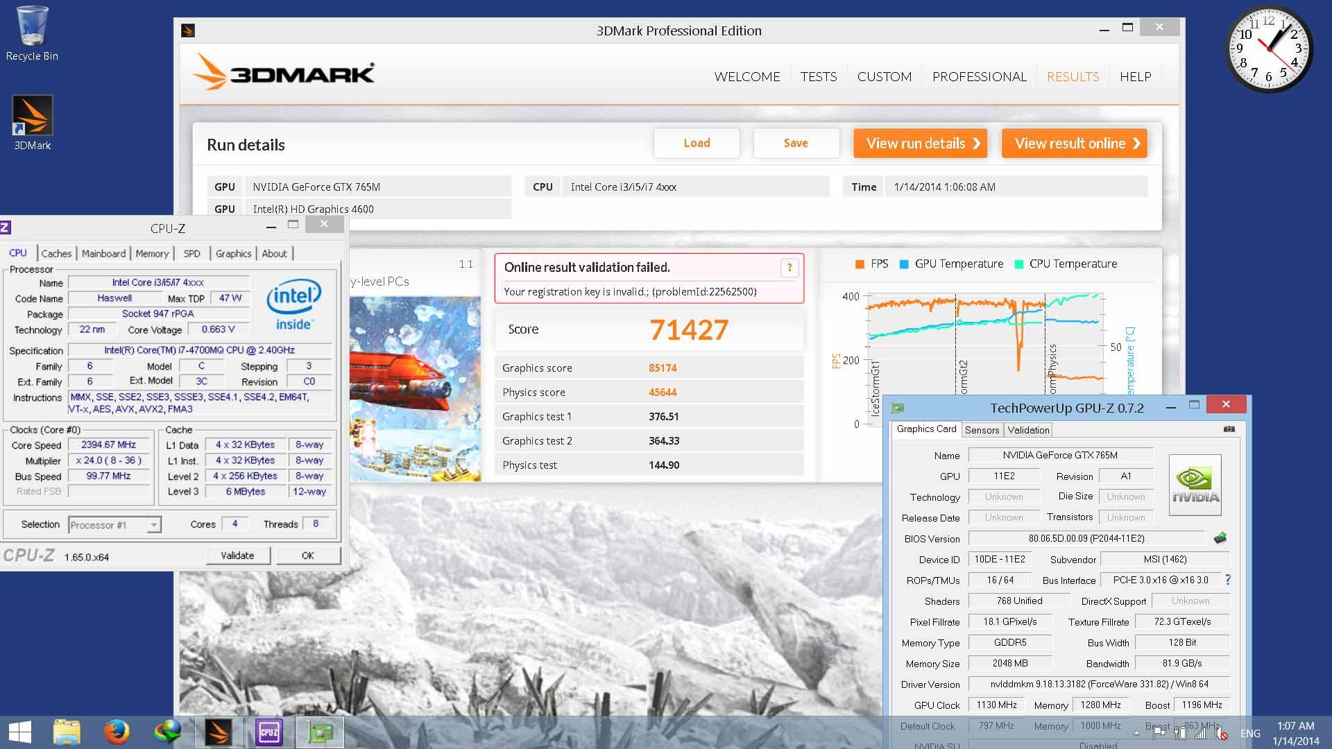
Task: Open File Explorer from the taskbar
Action: coord(67,732)
